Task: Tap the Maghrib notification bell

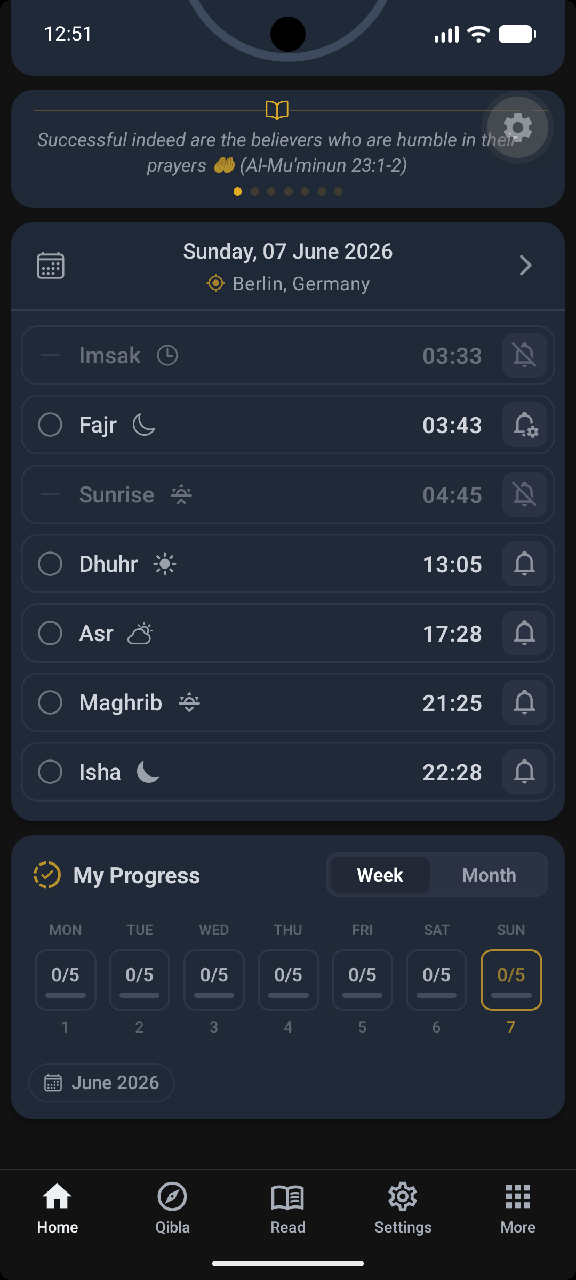Action: 525,702
